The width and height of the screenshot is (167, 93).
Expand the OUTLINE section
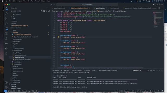tap(13, 84)
